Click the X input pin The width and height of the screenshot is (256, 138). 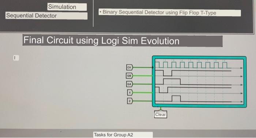[130, 92]
